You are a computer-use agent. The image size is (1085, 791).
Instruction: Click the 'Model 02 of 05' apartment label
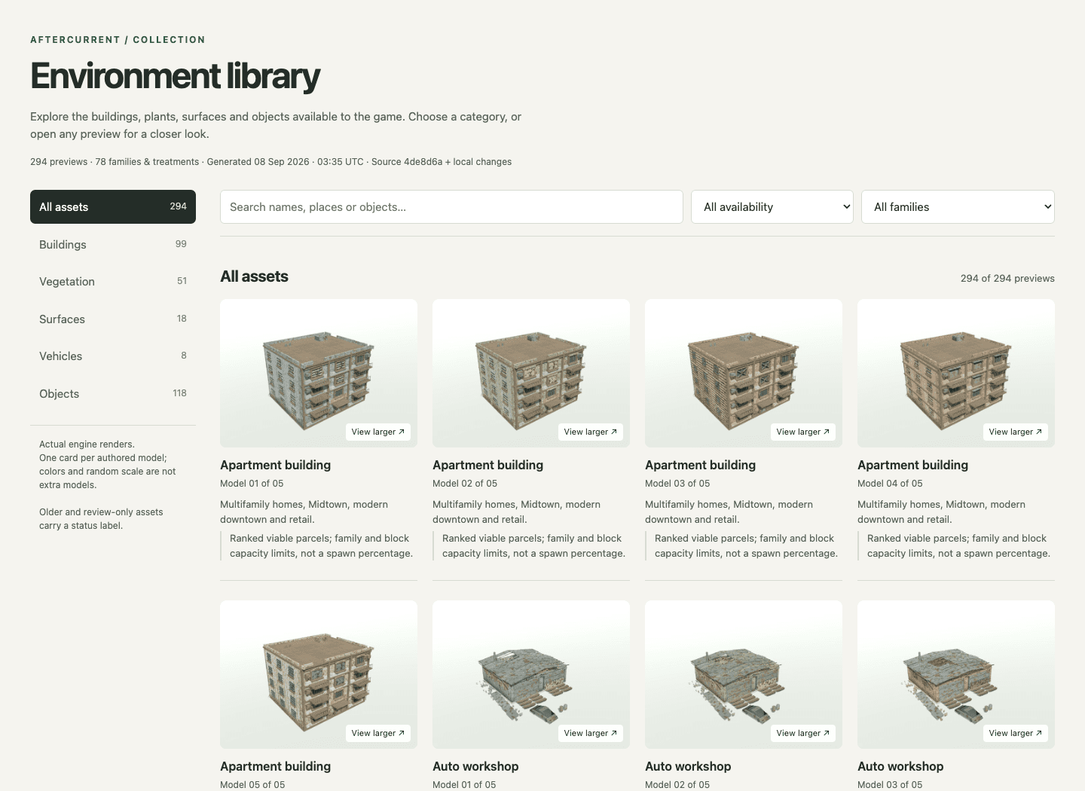(465, 484)
